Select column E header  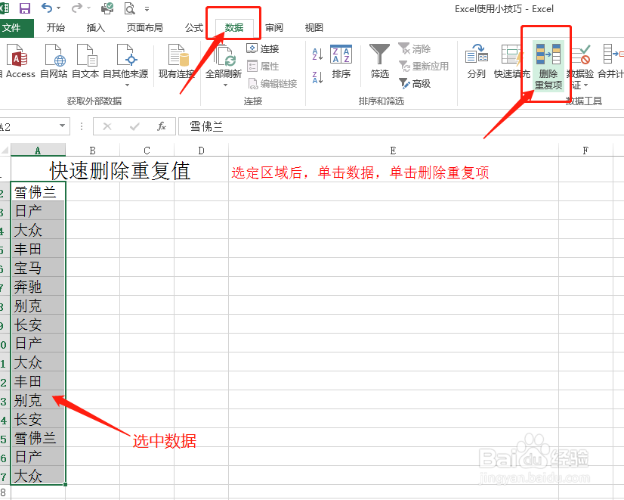point(393,151)
